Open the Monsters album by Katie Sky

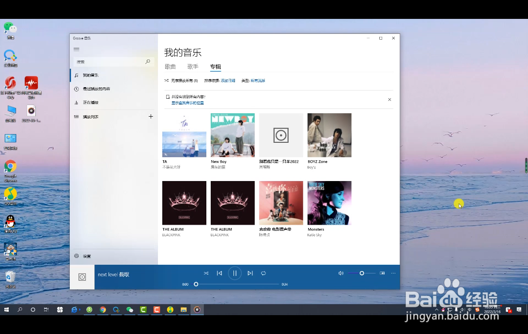click(329, 203)
